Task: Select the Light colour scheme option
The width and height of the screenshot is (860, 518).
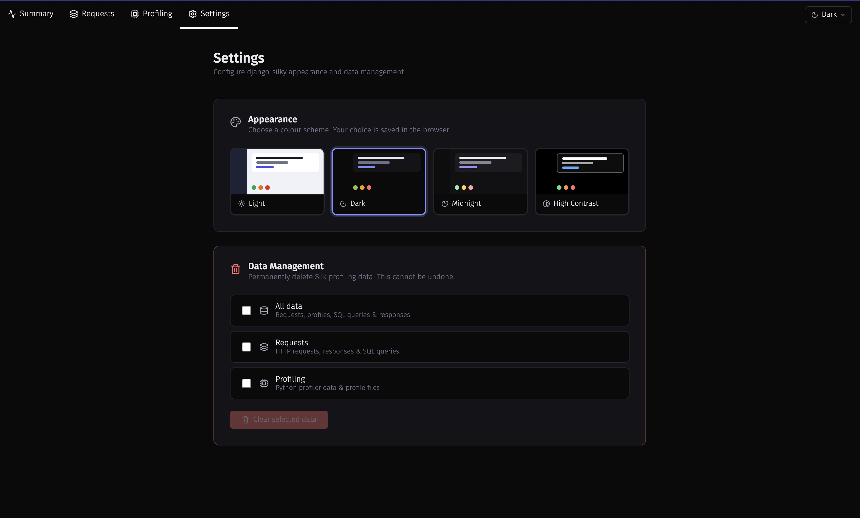Action: pos(277,182)
